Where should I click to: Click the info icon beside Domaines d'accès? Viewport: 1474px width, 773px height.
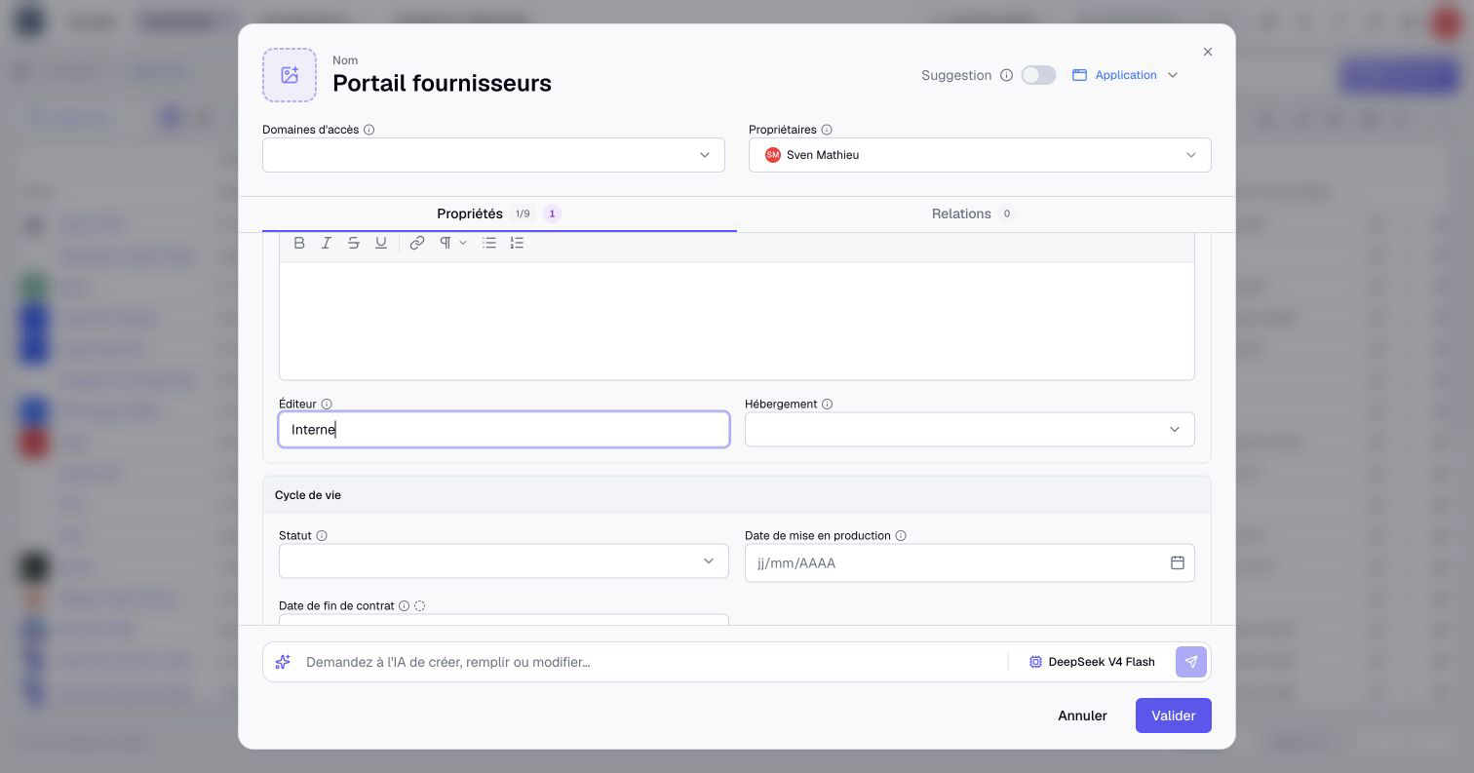tap(368, 130)
